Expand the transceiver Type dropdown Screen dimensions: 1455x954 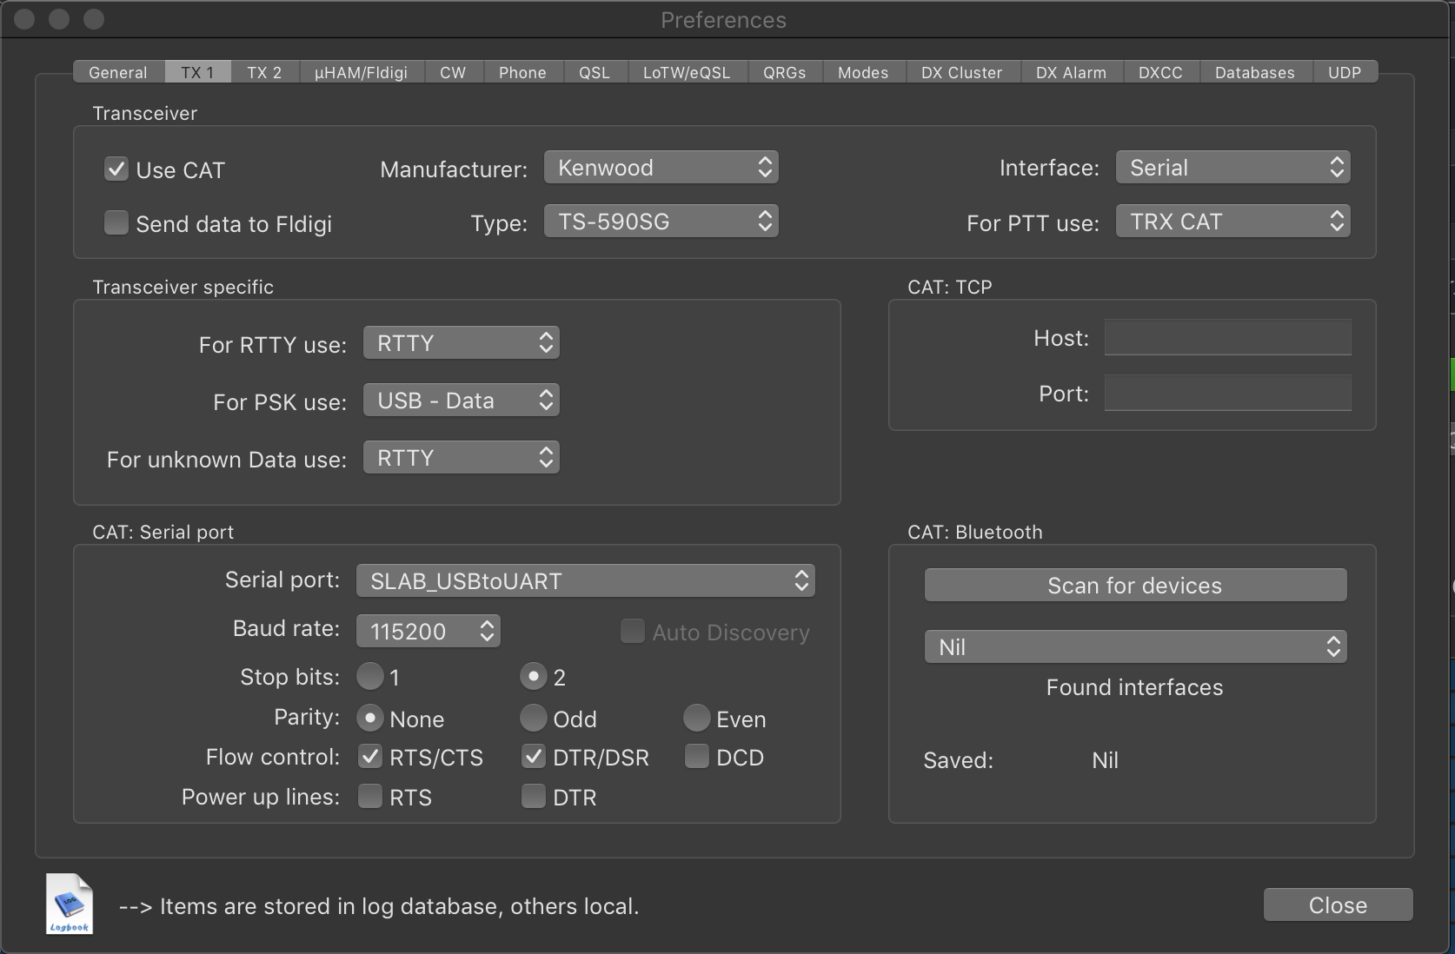click(661, 222)
